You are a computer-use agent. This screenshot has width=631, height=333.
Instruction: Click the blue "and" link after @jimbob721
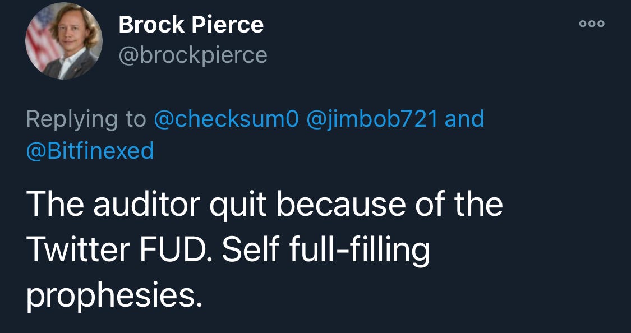tap(464, 119)
